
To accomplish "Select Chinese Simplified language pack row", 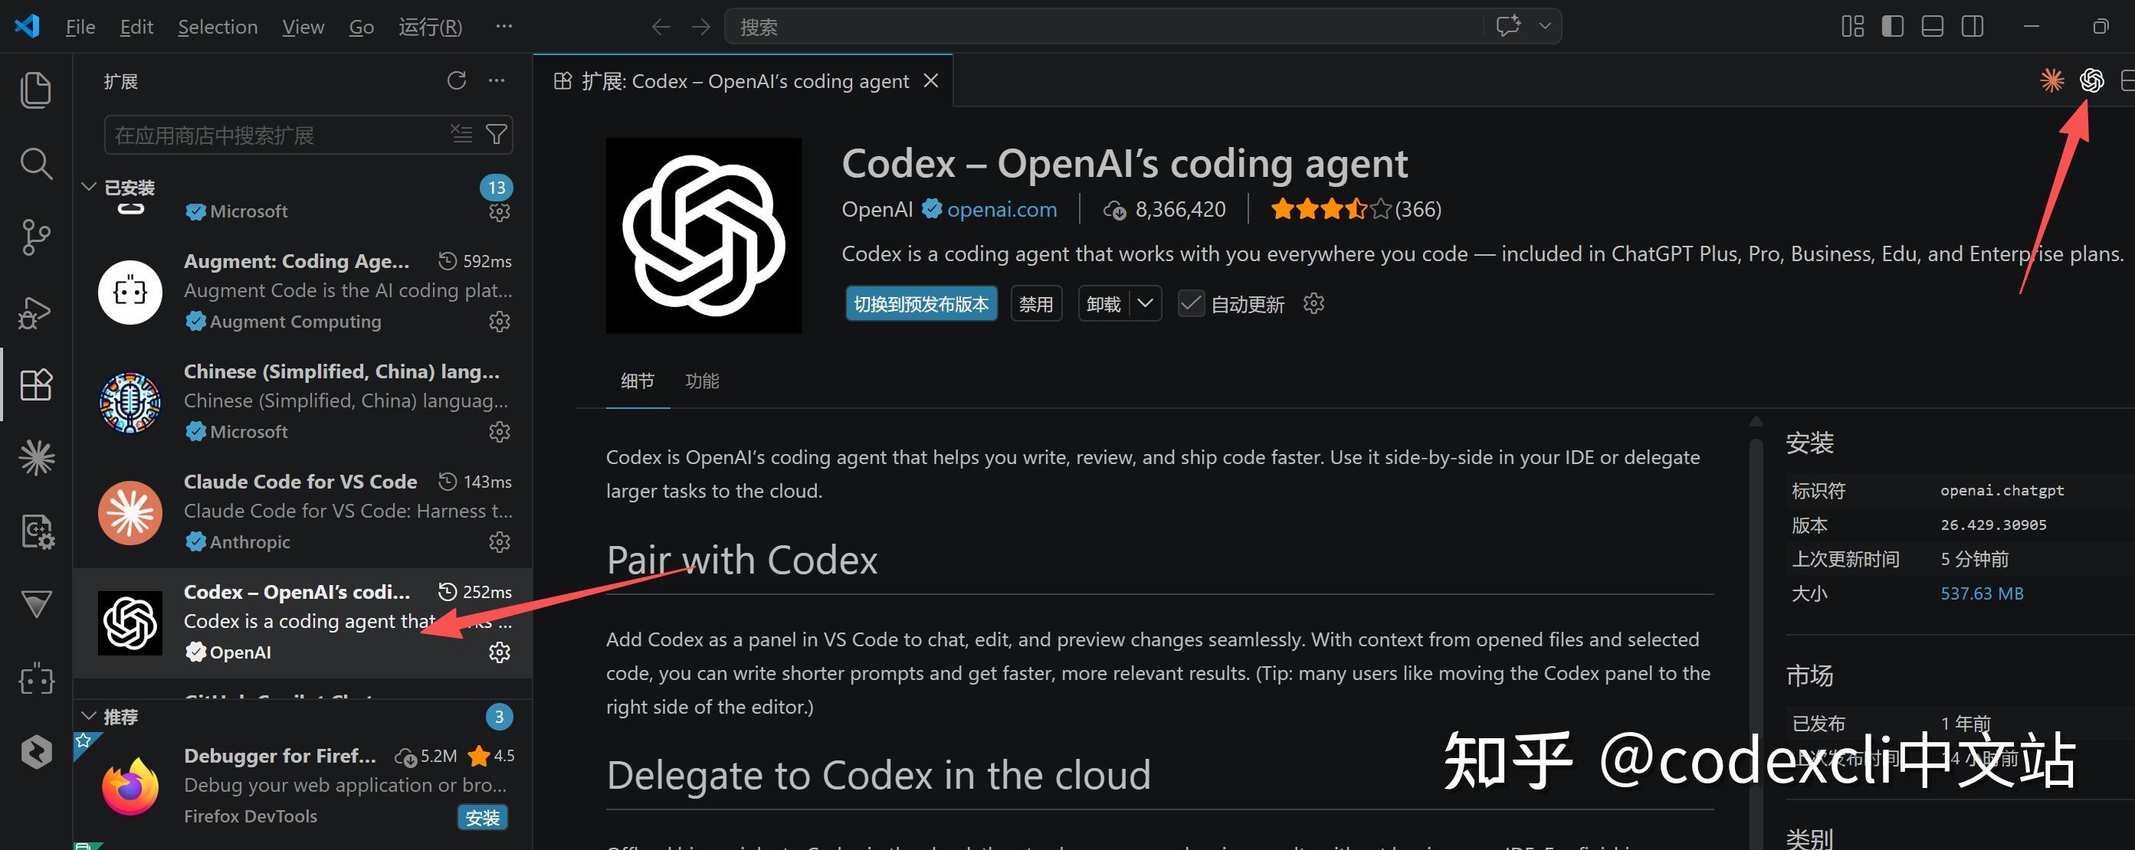I will tap(303, 402).
